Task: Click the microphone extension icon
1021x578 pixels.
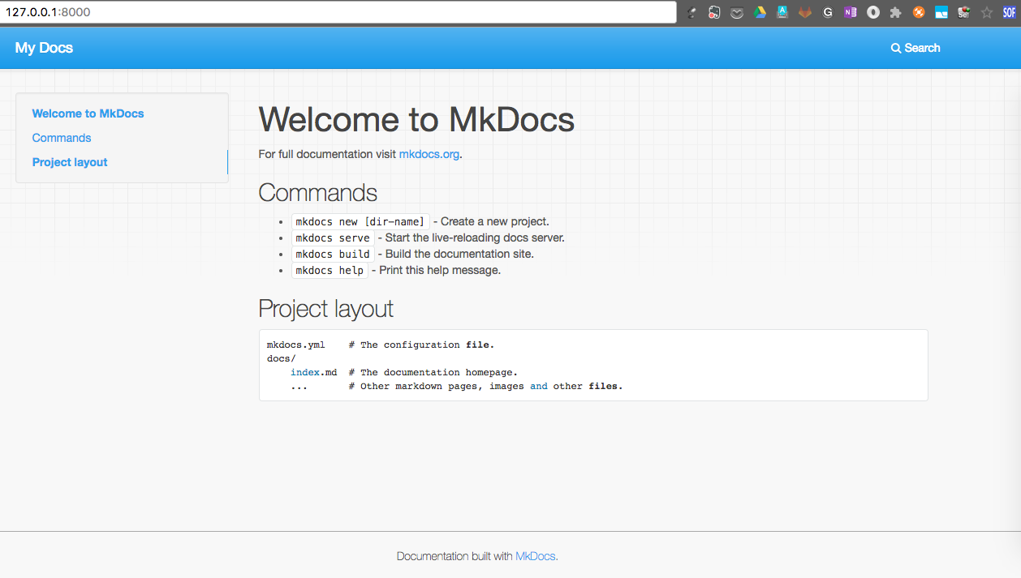Action: coord(691,12)
